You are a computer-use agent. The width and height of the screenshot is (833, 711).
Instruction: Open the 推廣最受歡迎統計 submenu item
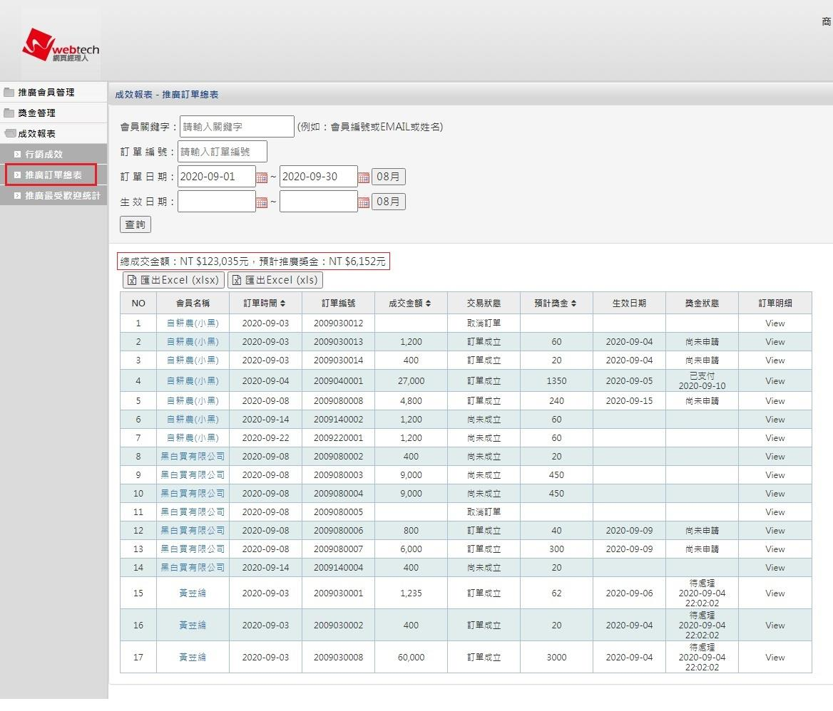coord(62,196)
